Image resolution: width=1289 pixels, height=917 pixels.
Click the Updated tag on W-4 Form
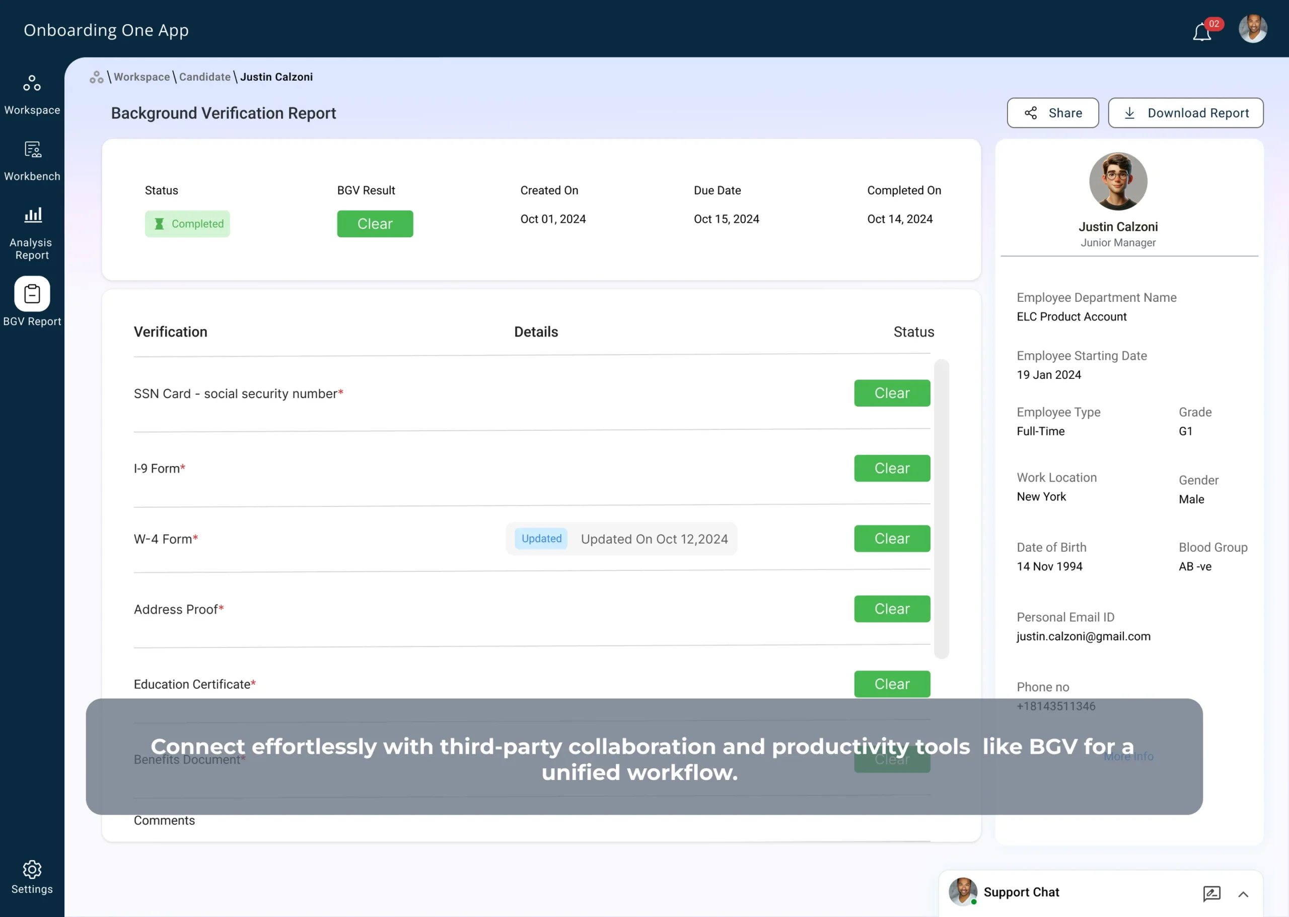coord(542,539)
